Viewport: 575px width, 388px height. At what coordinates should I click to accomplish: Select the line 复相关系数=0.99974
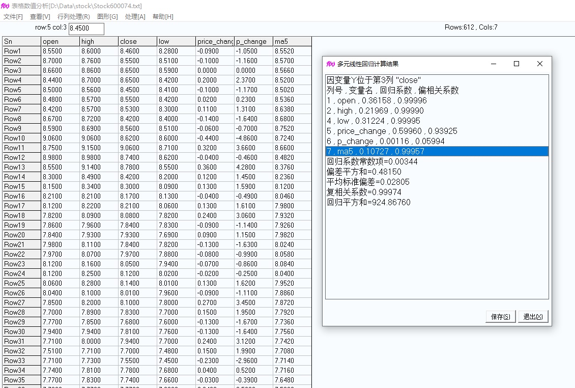(437, 192)
